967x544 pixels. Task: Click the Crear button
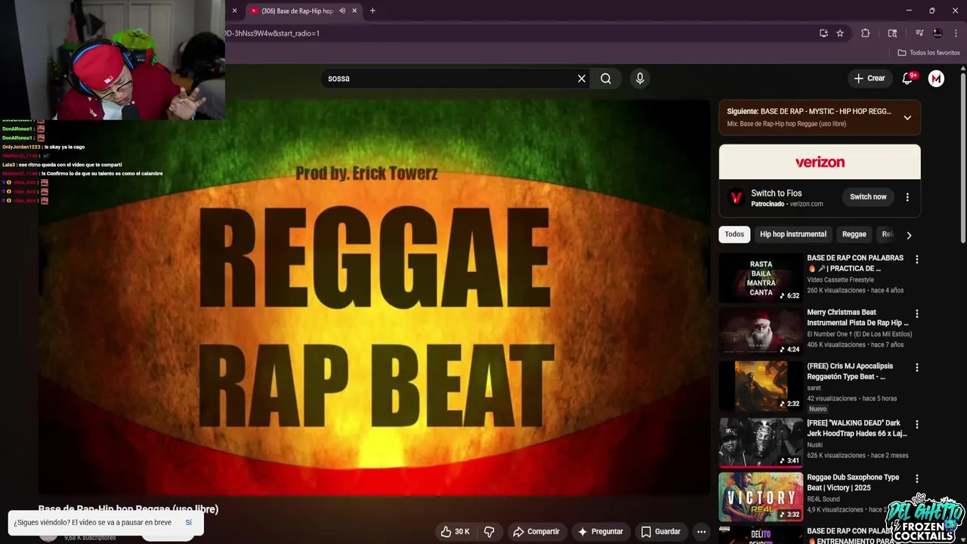pos(869,79)
